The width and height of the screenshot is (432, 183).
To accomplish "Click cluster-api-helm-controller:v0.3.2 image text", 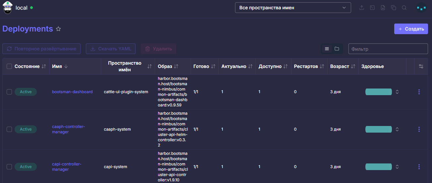I will pyautogui.click(x=173, y=129).
